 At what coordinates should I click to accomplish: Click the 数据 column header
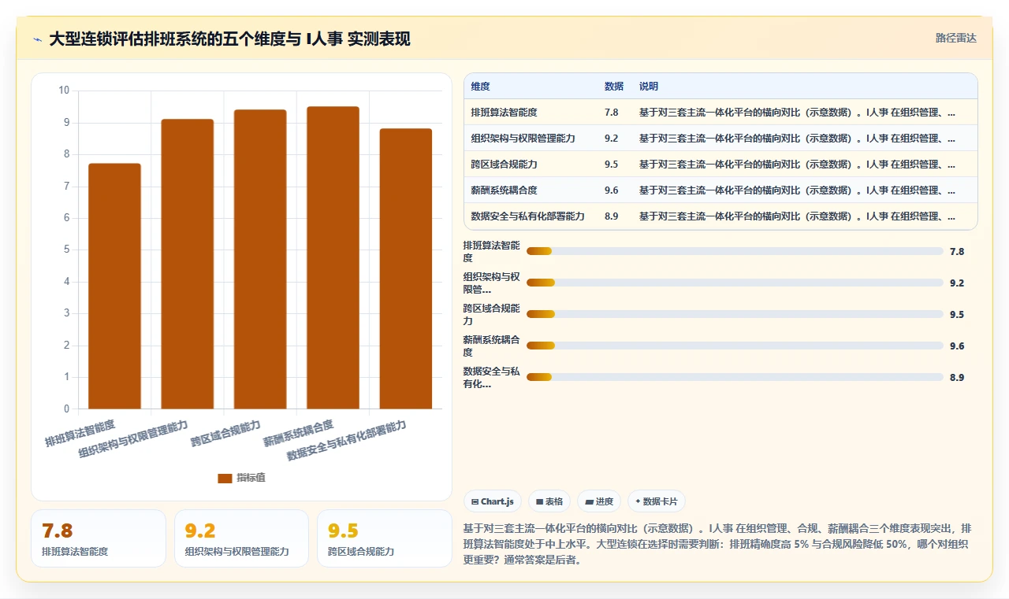pos(614,87)
